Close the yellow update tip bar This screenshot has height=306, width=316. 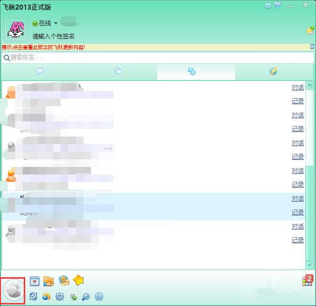[312, 47]
